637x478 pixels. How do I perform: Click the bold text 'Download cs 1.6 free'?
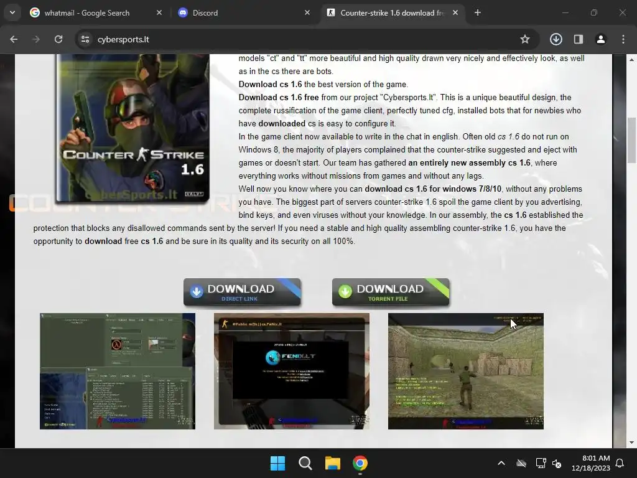click(279, 98)
